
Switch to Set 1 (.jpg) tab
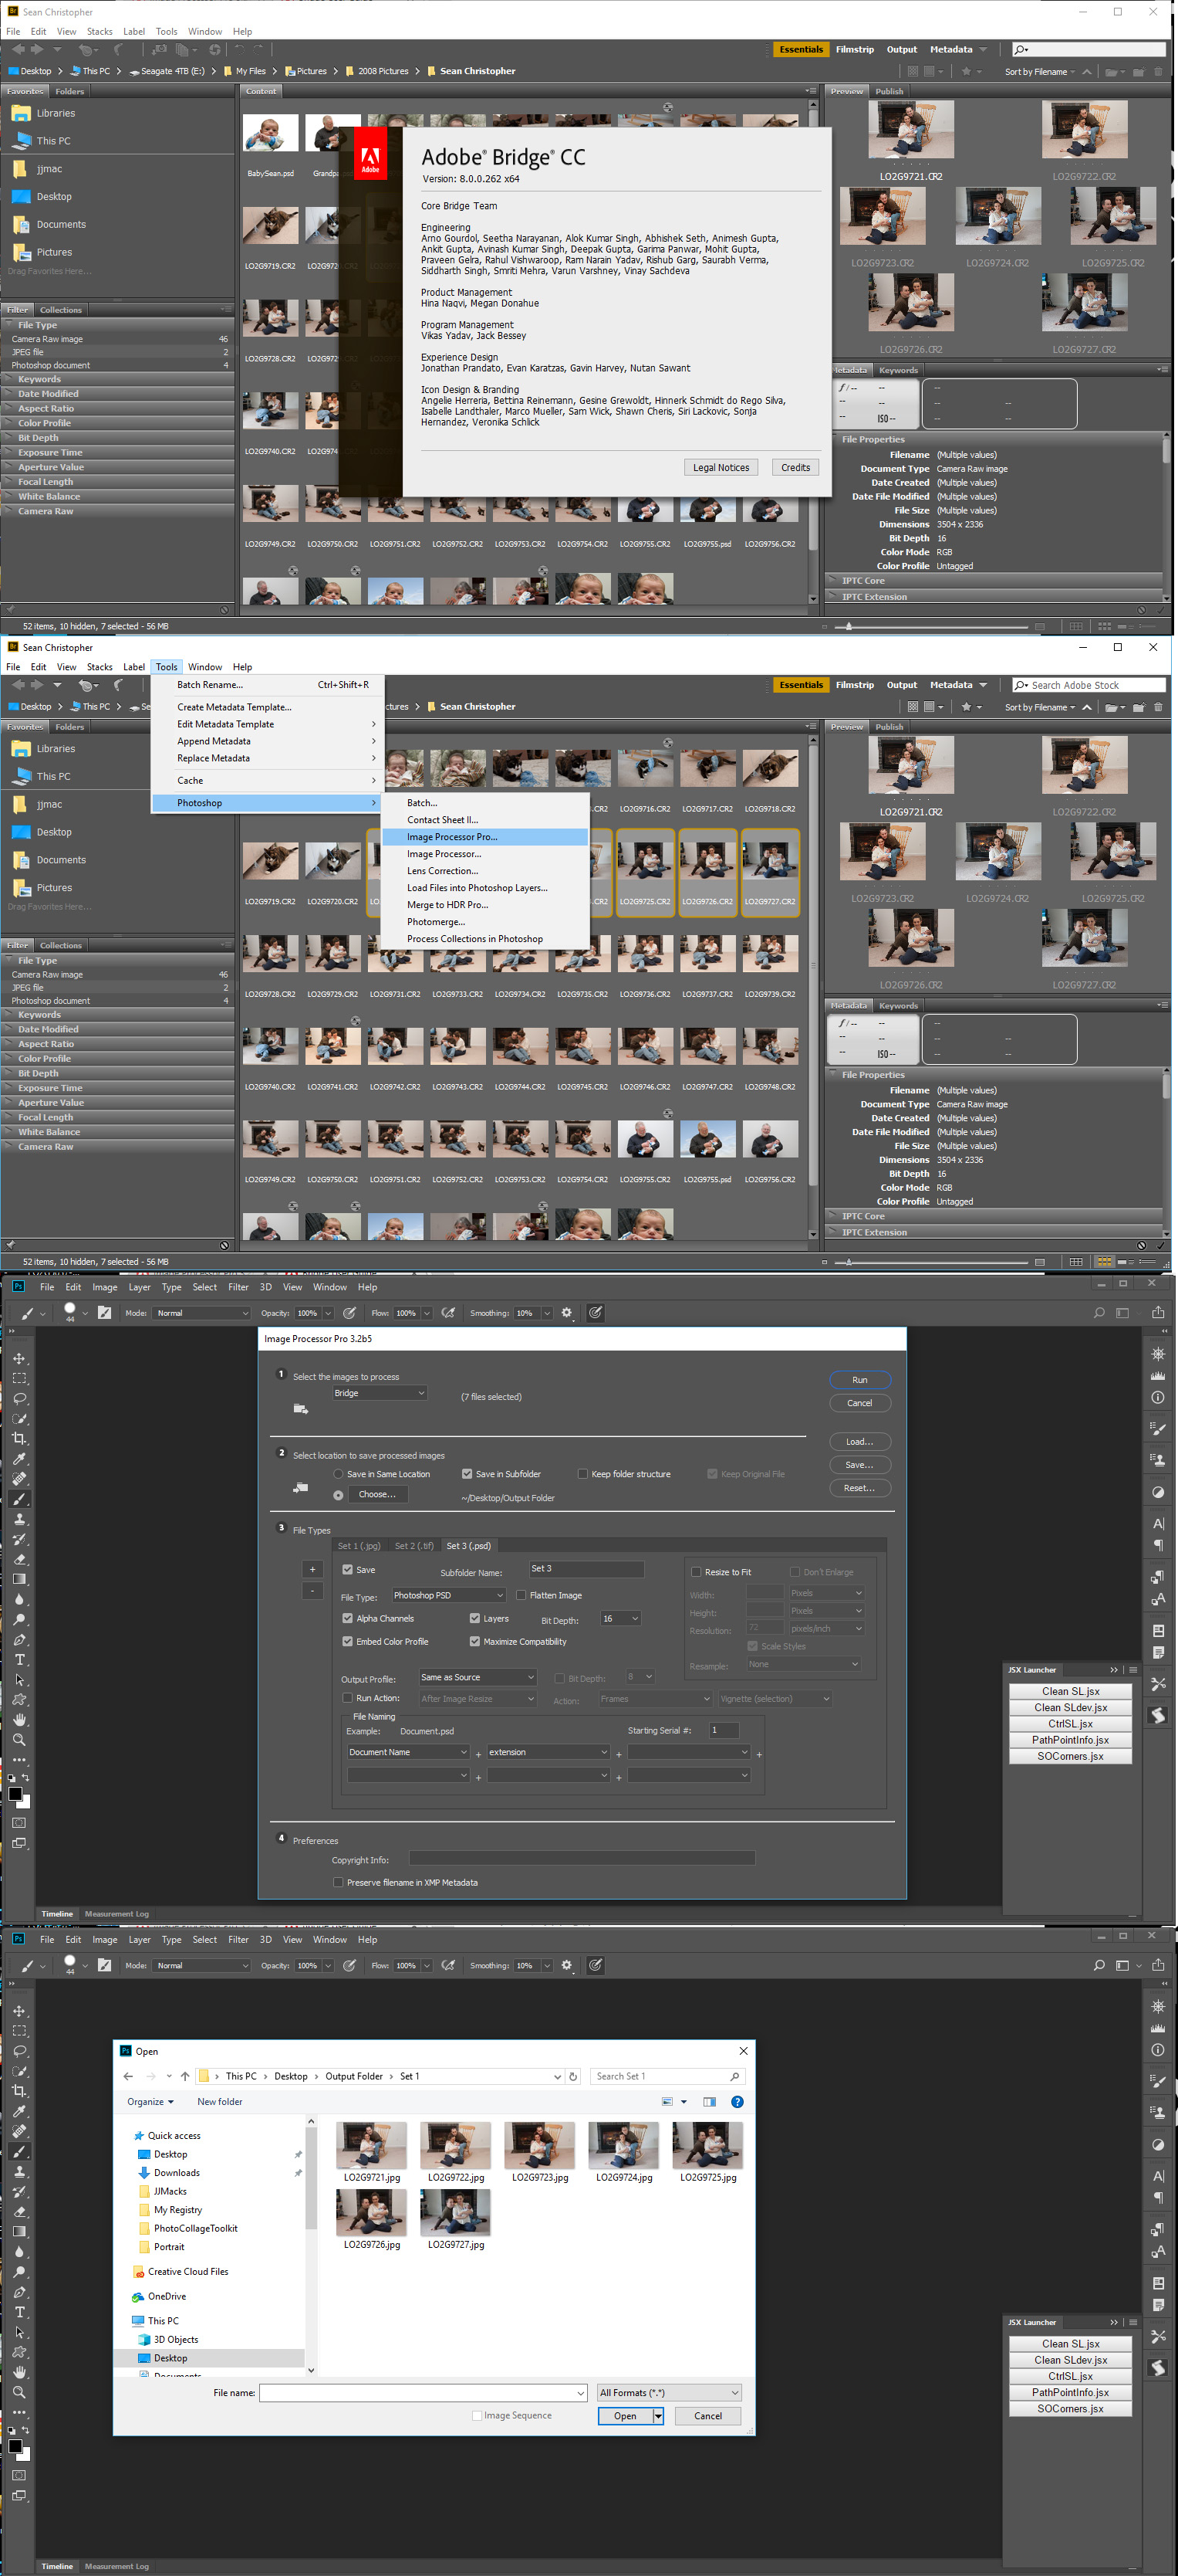pyautogui.click(x=359, y=1545)
